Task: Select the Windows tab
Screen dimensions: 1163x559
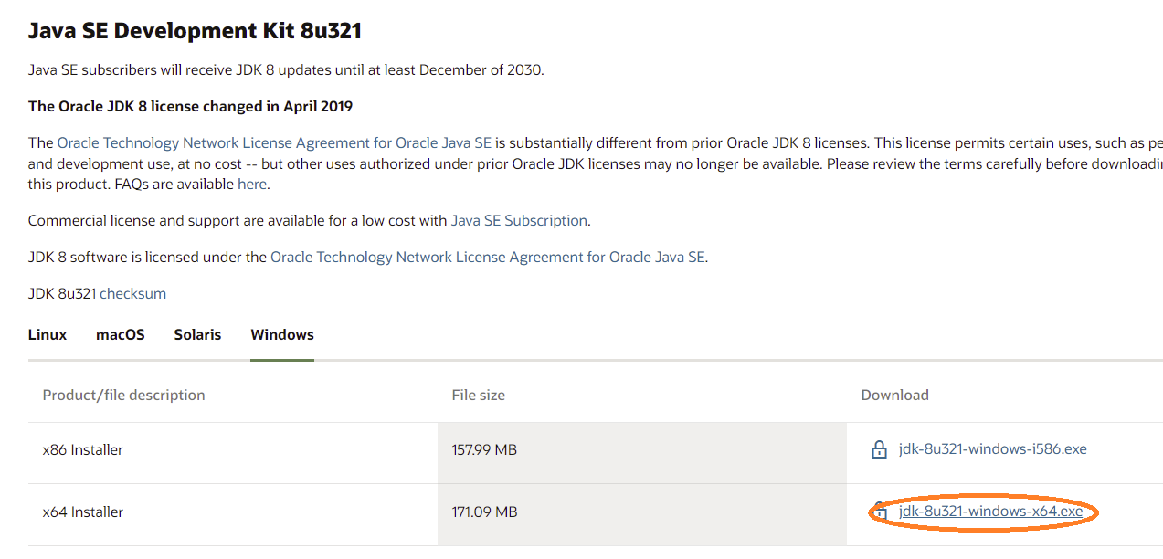Action: [282, 334]
